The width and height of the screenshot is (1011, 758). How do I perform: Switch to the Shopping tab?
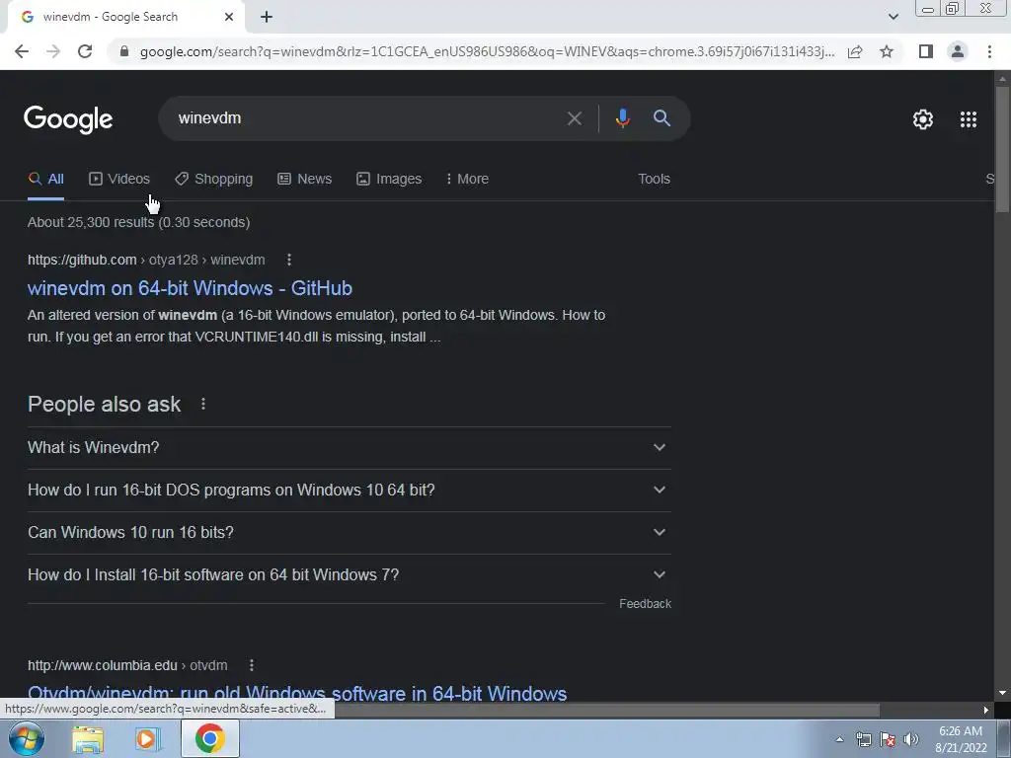pos(214,180)
